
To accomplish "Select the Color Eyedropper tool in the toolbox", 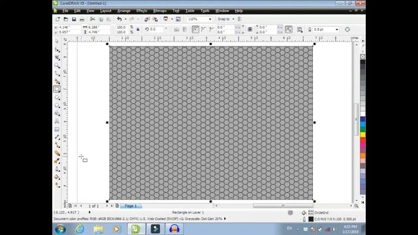I will [57, 161].
